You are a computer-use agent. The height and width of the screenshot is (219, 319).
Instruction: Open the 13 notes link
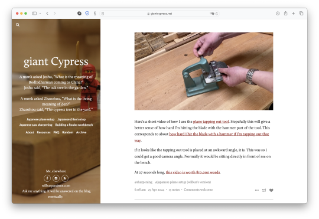pyautogui.click(x=174, y=189)
